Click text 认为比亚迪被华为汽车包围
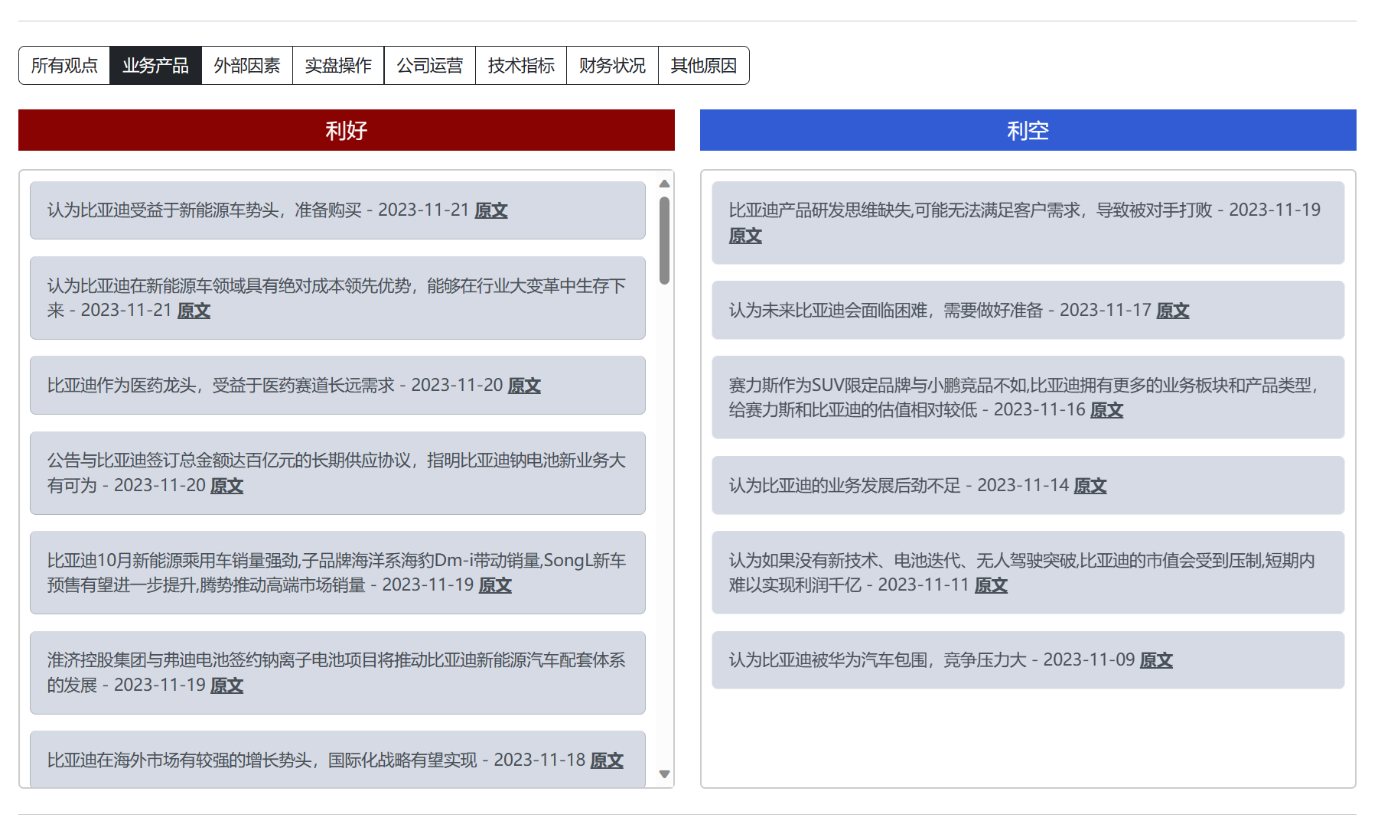This screenshot has height=827, width=1378. [828, 660]
